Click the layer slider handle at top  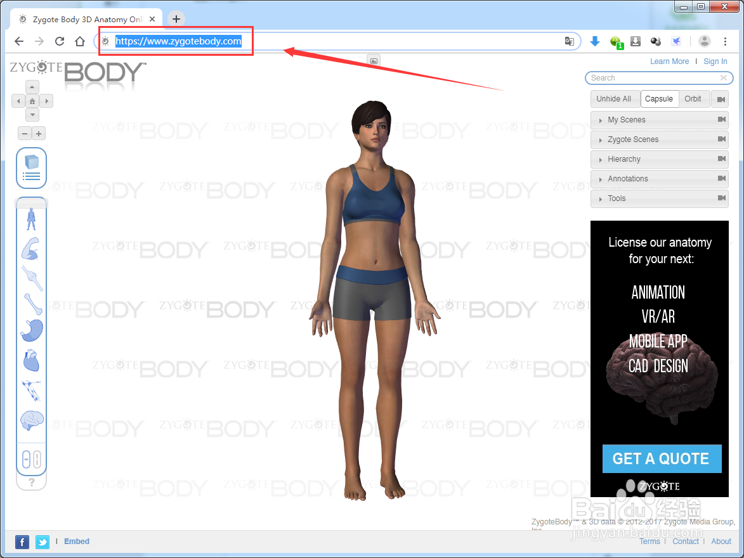click(x=31, y=203)
